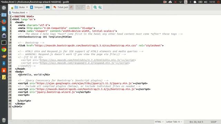
Task: Open the cloud sync tray indicator
Action: point(170,2)
